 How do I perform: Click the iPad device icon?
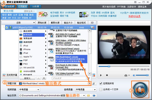click(21, 53)
